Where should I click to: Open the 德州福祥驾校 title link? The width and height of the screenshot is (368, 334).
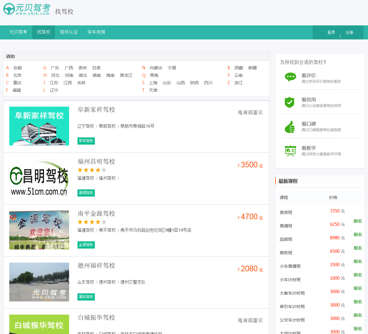tap(96, 266)
